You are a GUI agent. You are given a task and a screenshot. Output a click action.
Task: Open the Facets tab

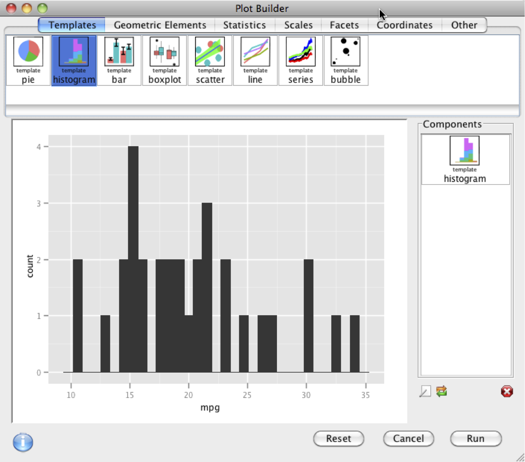344,25
